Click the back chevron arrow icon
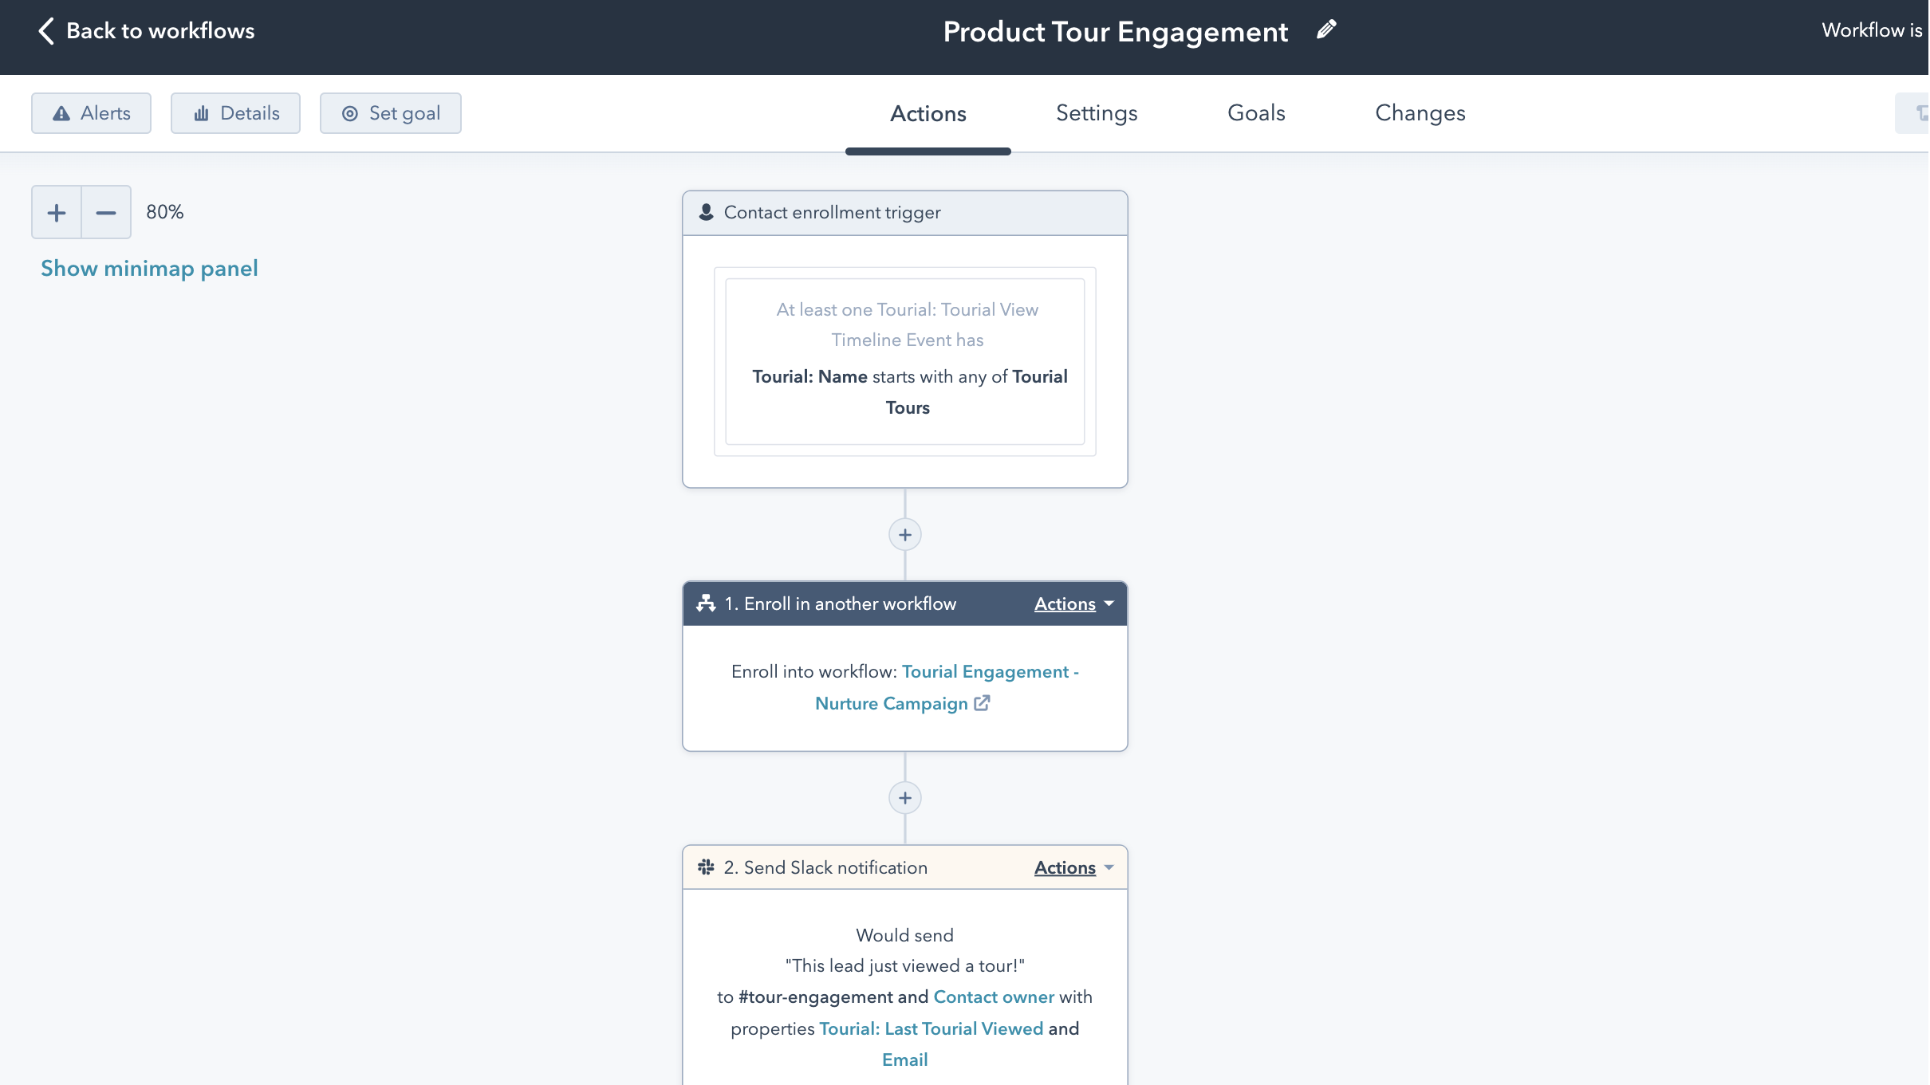The image size is (1930, 1085). click(x=46, y=31)
